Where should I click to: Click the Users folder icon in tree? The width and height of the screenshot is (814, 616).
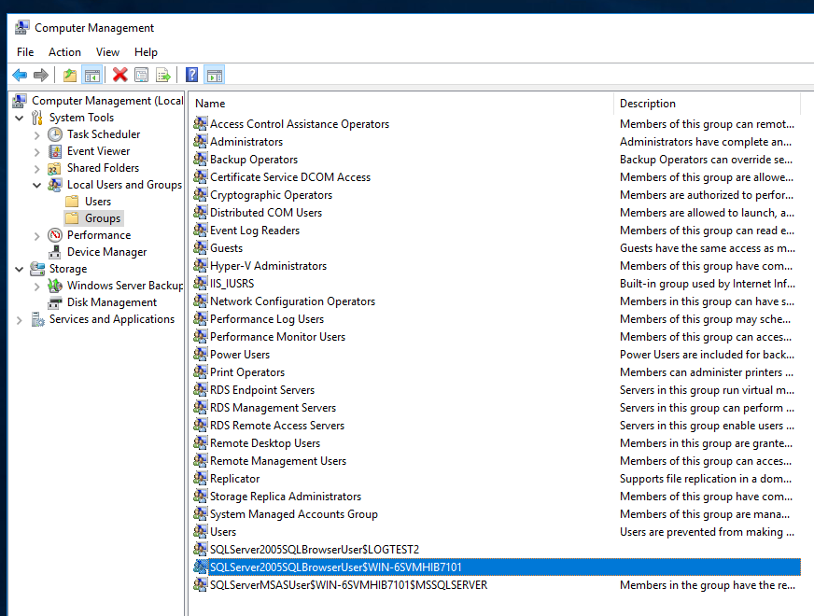(x=72, y=202)
